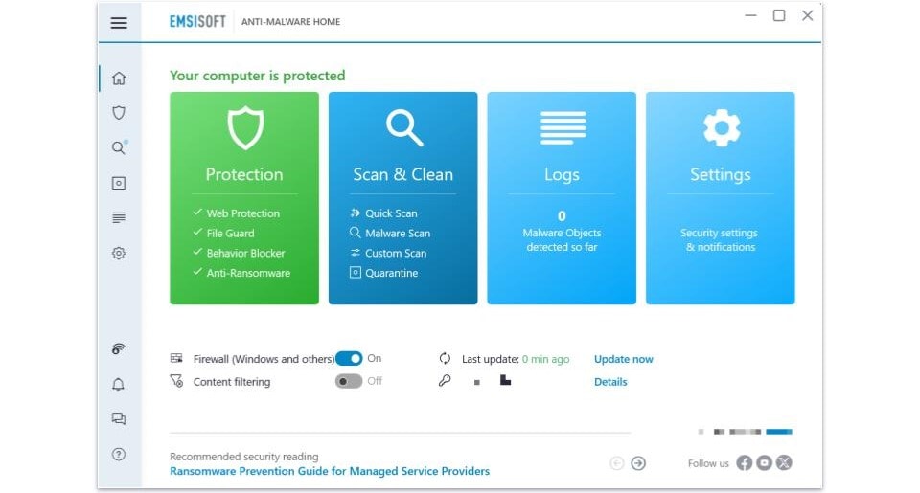Screen dimensions: 920x493
Task: Click the refresh icon beside Last update
Action: (445, 358)
